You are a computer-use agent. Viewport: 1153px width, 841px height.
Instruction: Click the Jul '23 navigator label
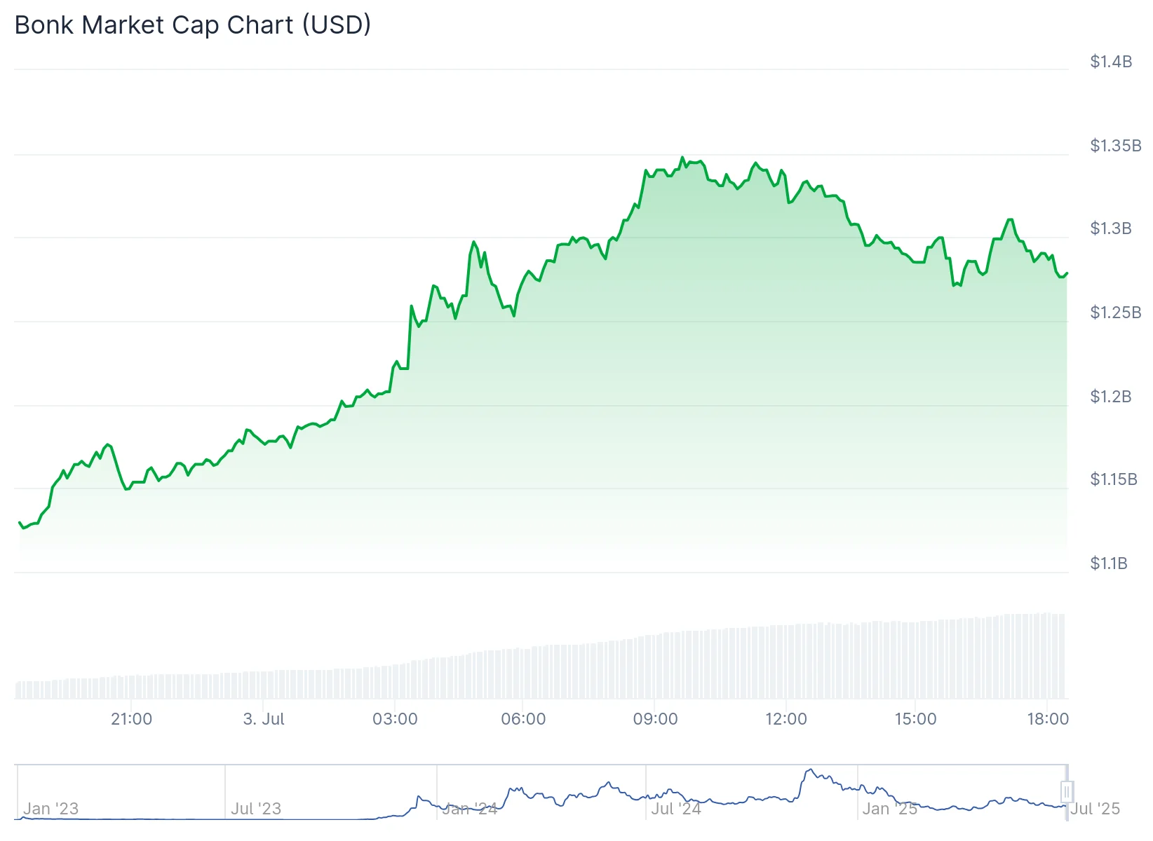tap(256, 809)
